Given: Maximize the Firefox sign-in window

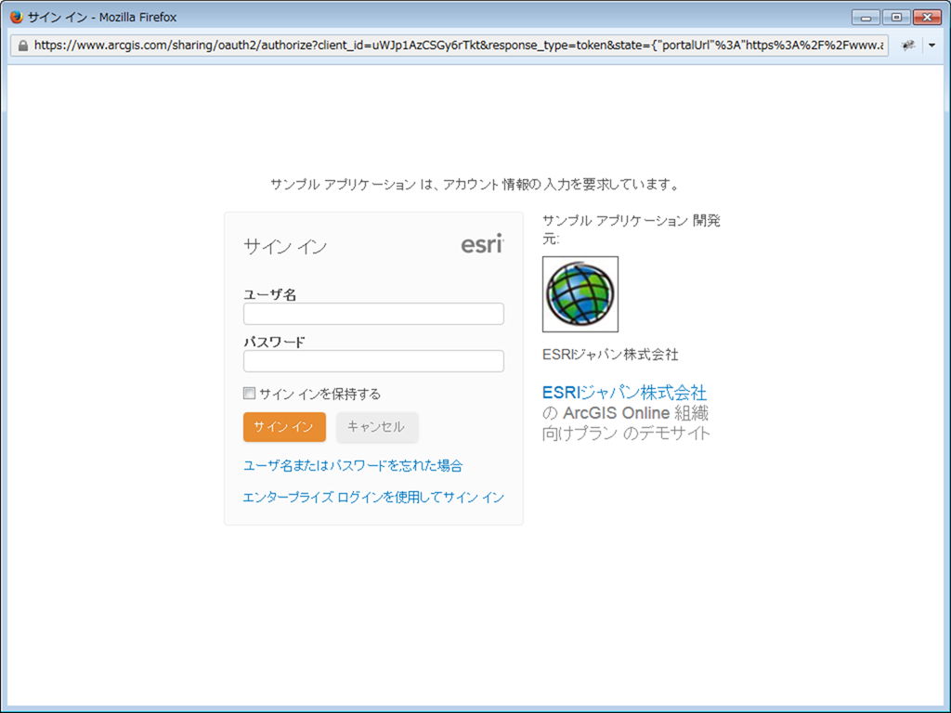Looking at the screenshot, I should pyautogui.click(x=896, y=17).
